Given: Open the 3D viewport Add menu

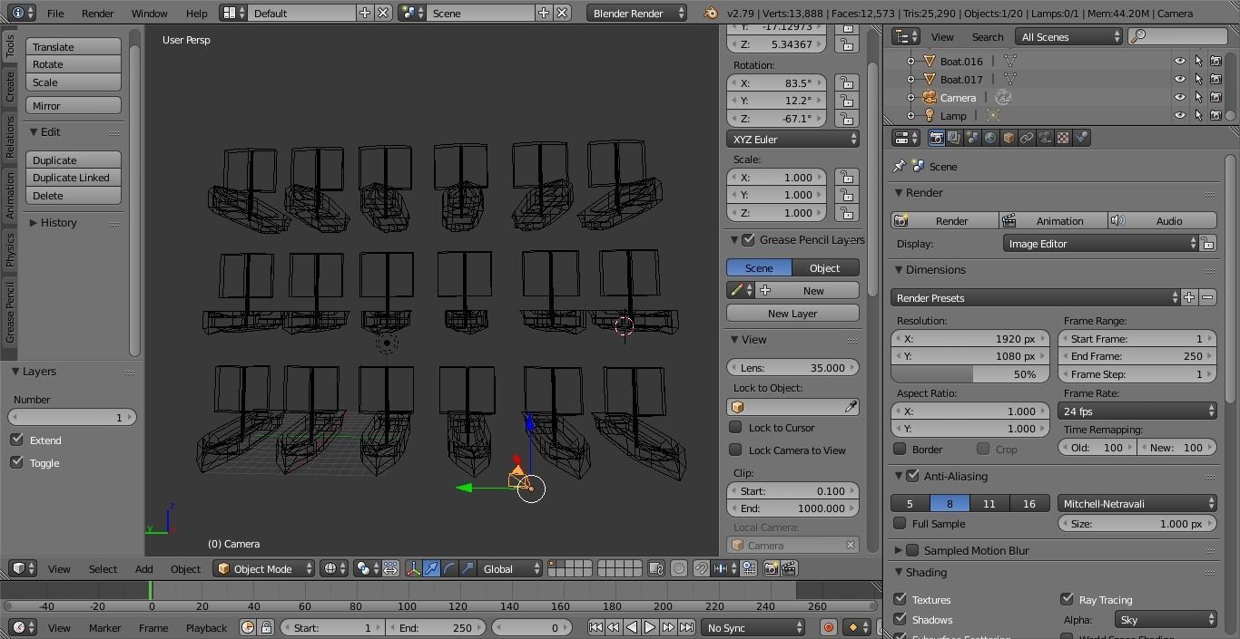Looking at the screenshot, I should pyautogui.click(x=143, y=568).
